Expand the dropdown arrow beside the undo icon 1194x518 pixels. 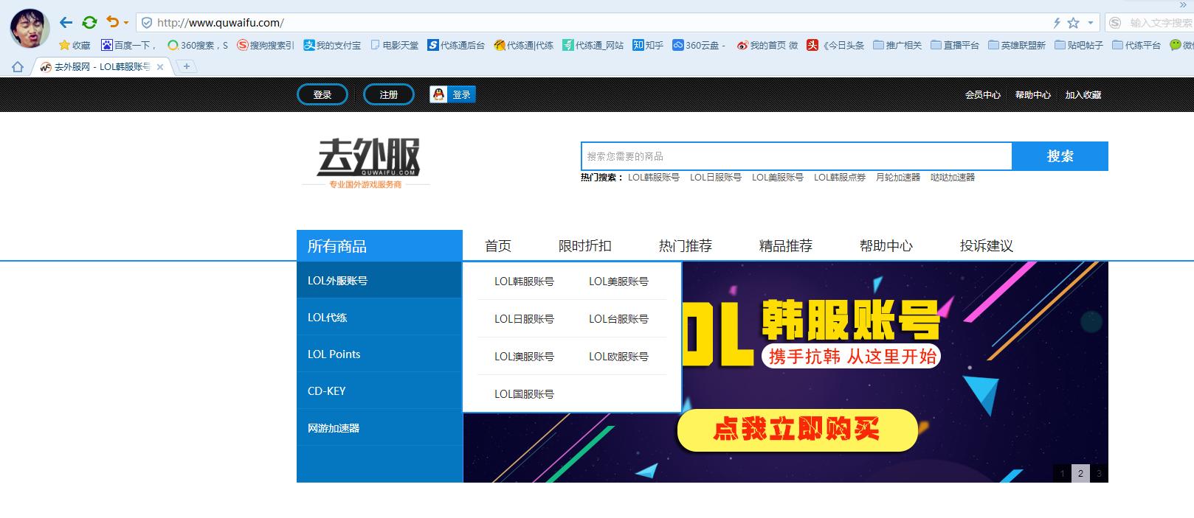tap(126, 23)
